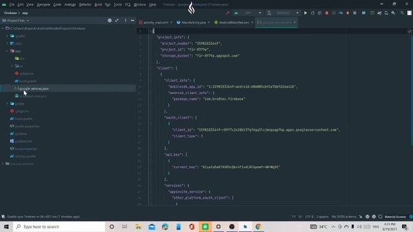Open the Tools menu

click(x=117, y=5)
